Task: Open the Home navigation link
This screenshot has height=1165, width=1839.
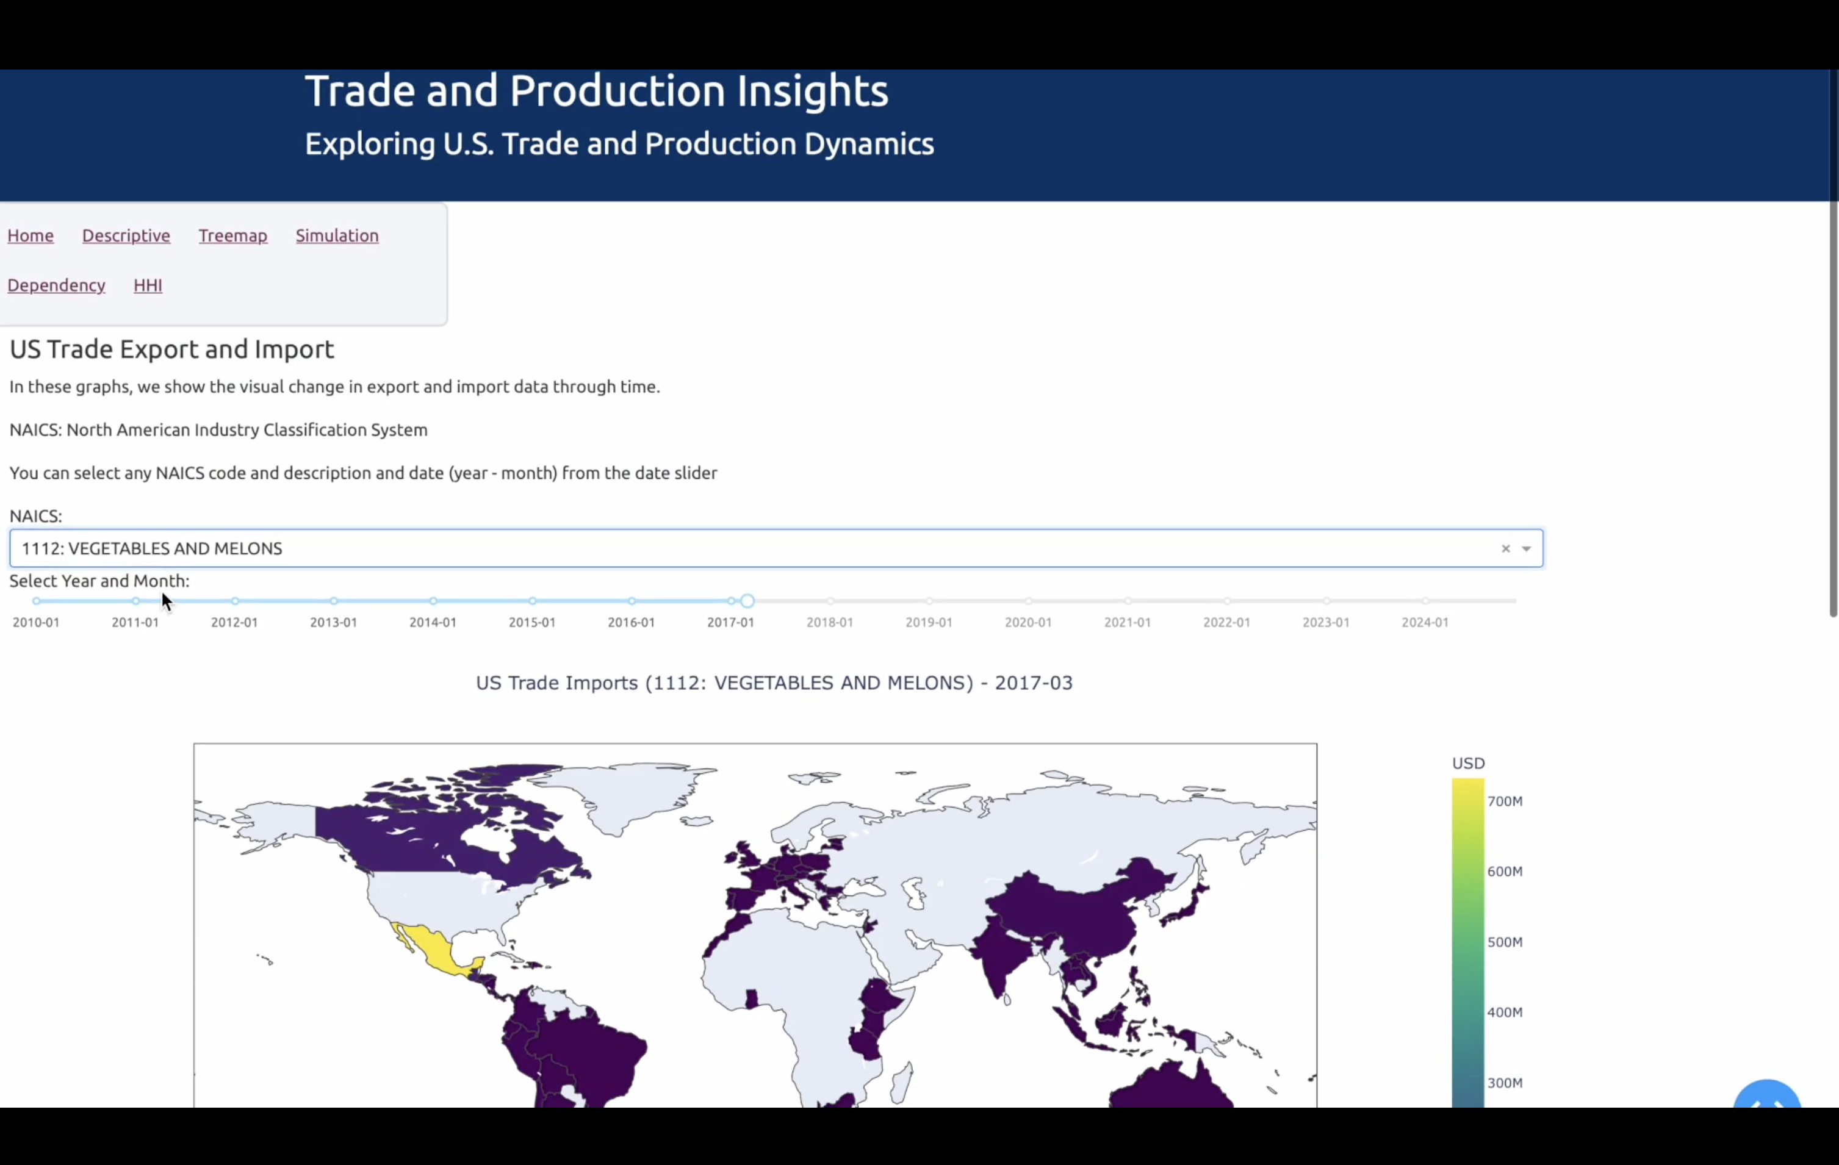Action: [31, 235]
